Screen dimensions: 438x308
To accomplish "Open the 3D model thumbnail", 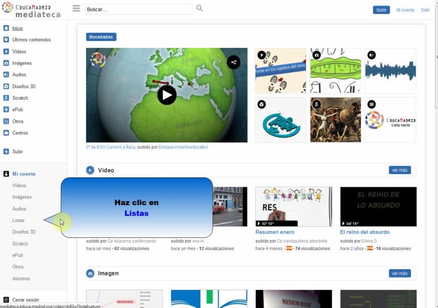I will point(280,120).
